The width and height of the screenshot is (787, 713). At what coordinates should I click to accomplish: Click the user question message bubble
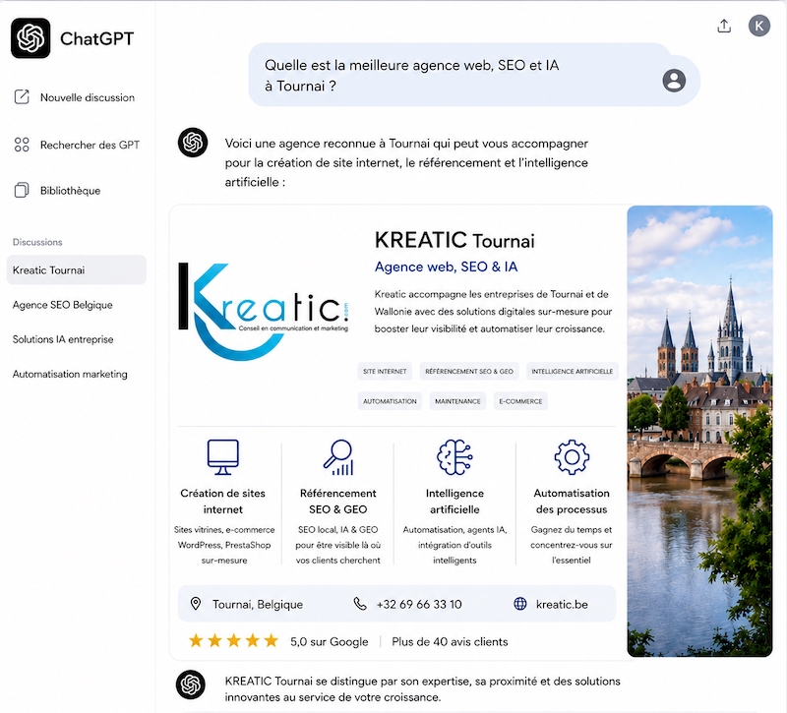pyautogui.click(x=474, y=76)
